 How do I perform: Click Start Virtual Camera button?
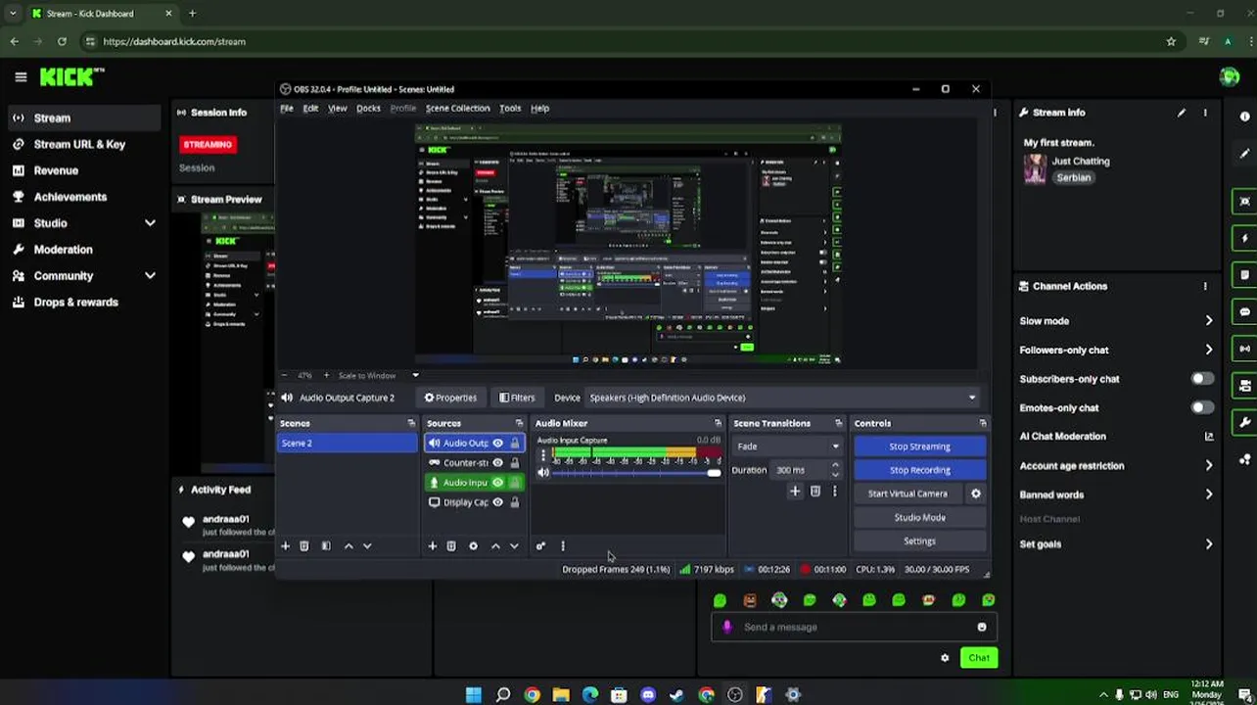click(x=908, y=493)
